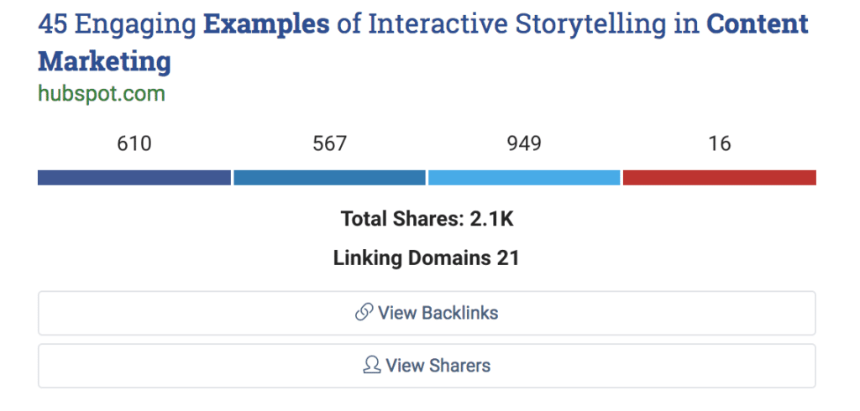Click the 610 share count
860x411 pixels.
134,144
